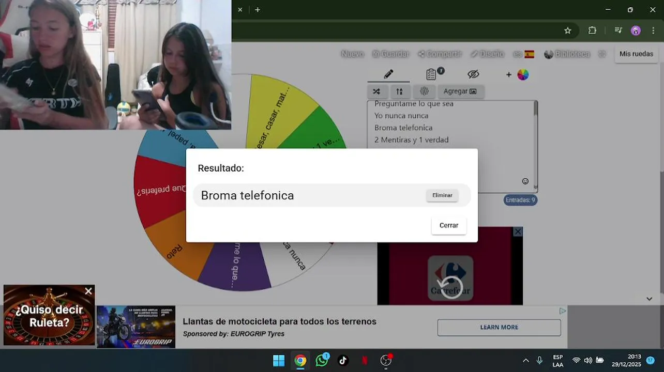Screen dimensions: 664x372
Task: Open OBS Studio from the taskbar
Action: coord(386,361)
